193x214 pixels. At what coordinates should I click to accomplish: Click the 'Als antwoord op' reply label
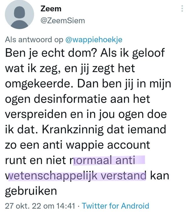34,40
